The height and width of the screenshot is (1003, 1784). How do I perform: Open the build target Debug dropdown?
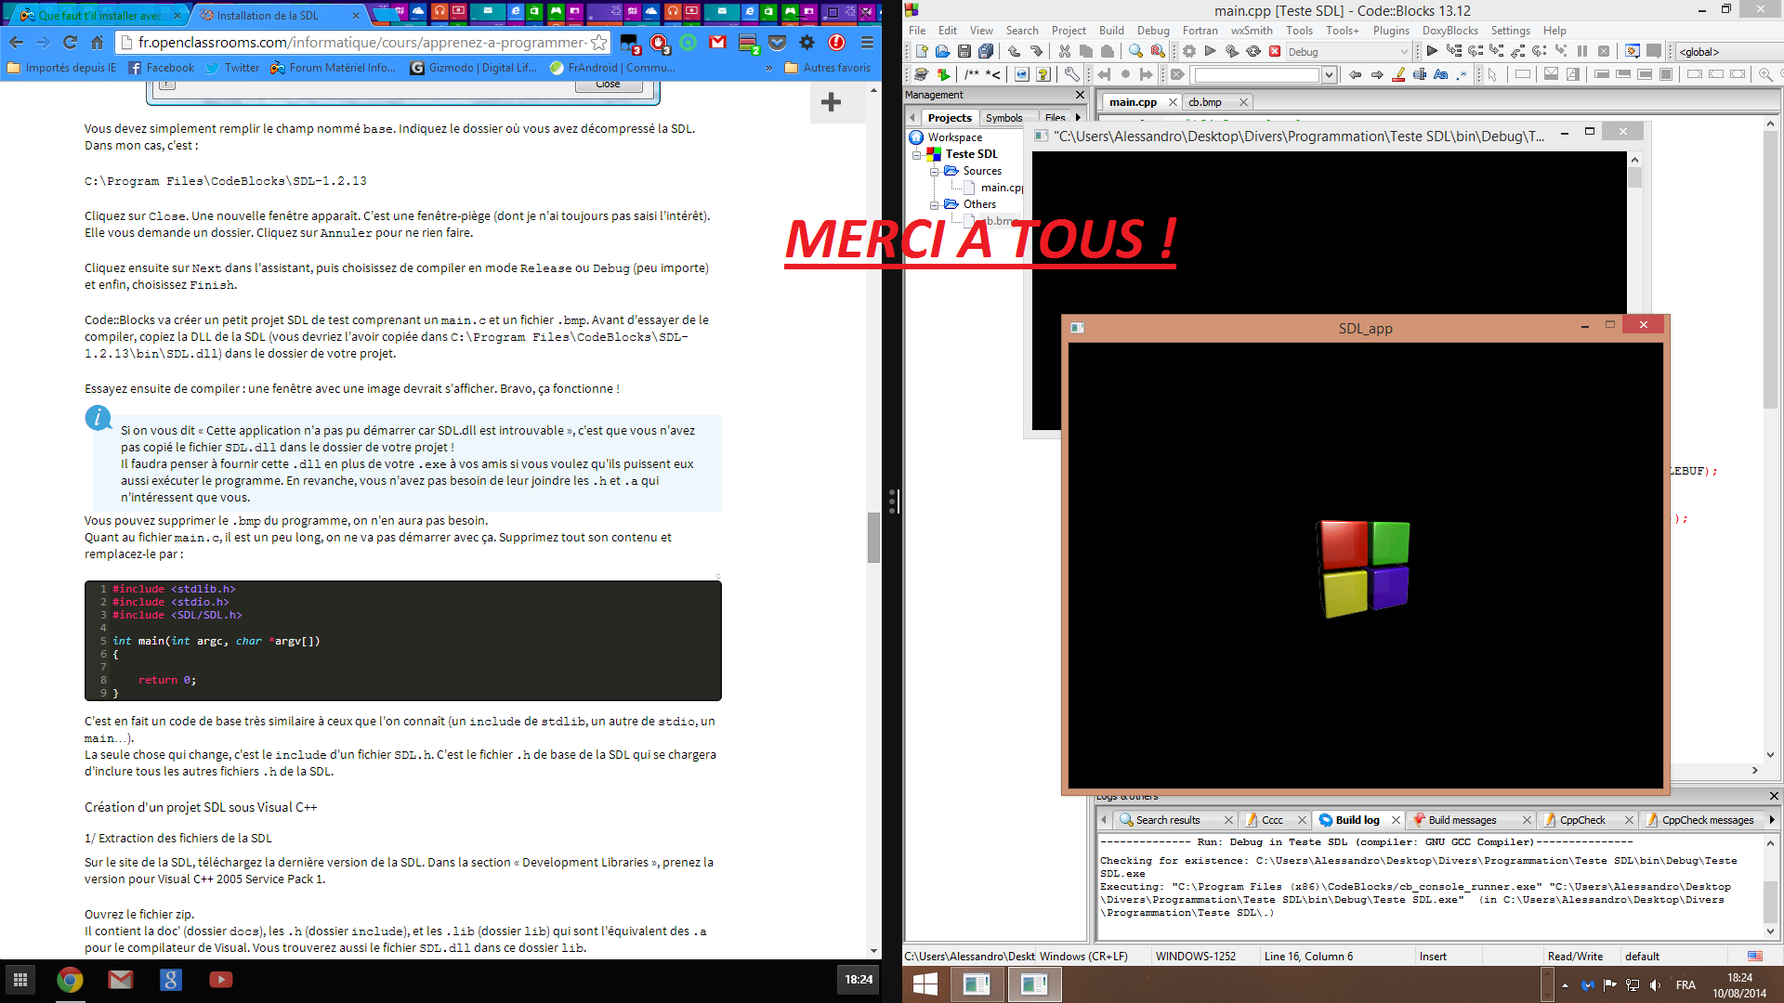click(x=1348, y=52)
